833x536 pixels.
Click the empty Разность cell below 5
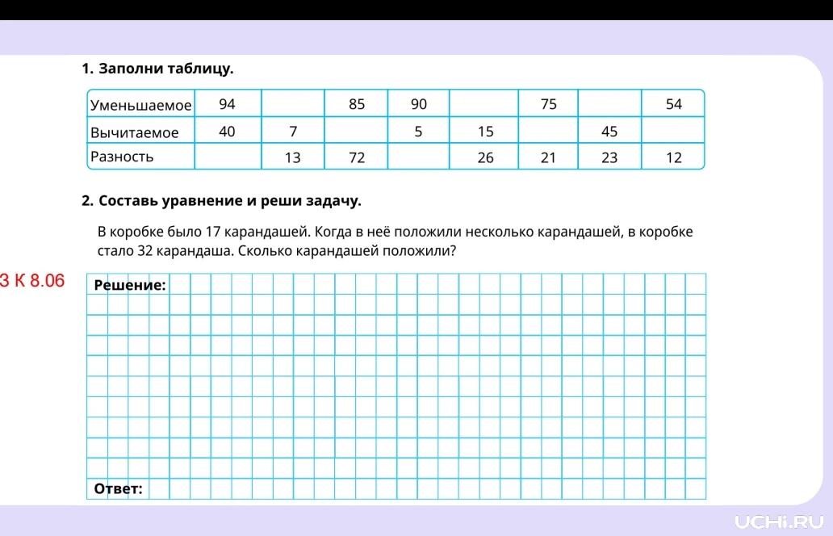click(419, 157)
